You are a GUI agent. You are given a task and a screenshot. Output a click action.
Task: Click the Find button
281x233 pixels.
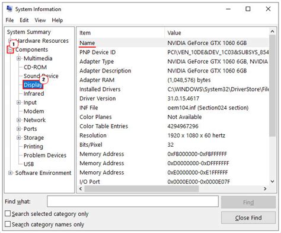click(248, 202)
